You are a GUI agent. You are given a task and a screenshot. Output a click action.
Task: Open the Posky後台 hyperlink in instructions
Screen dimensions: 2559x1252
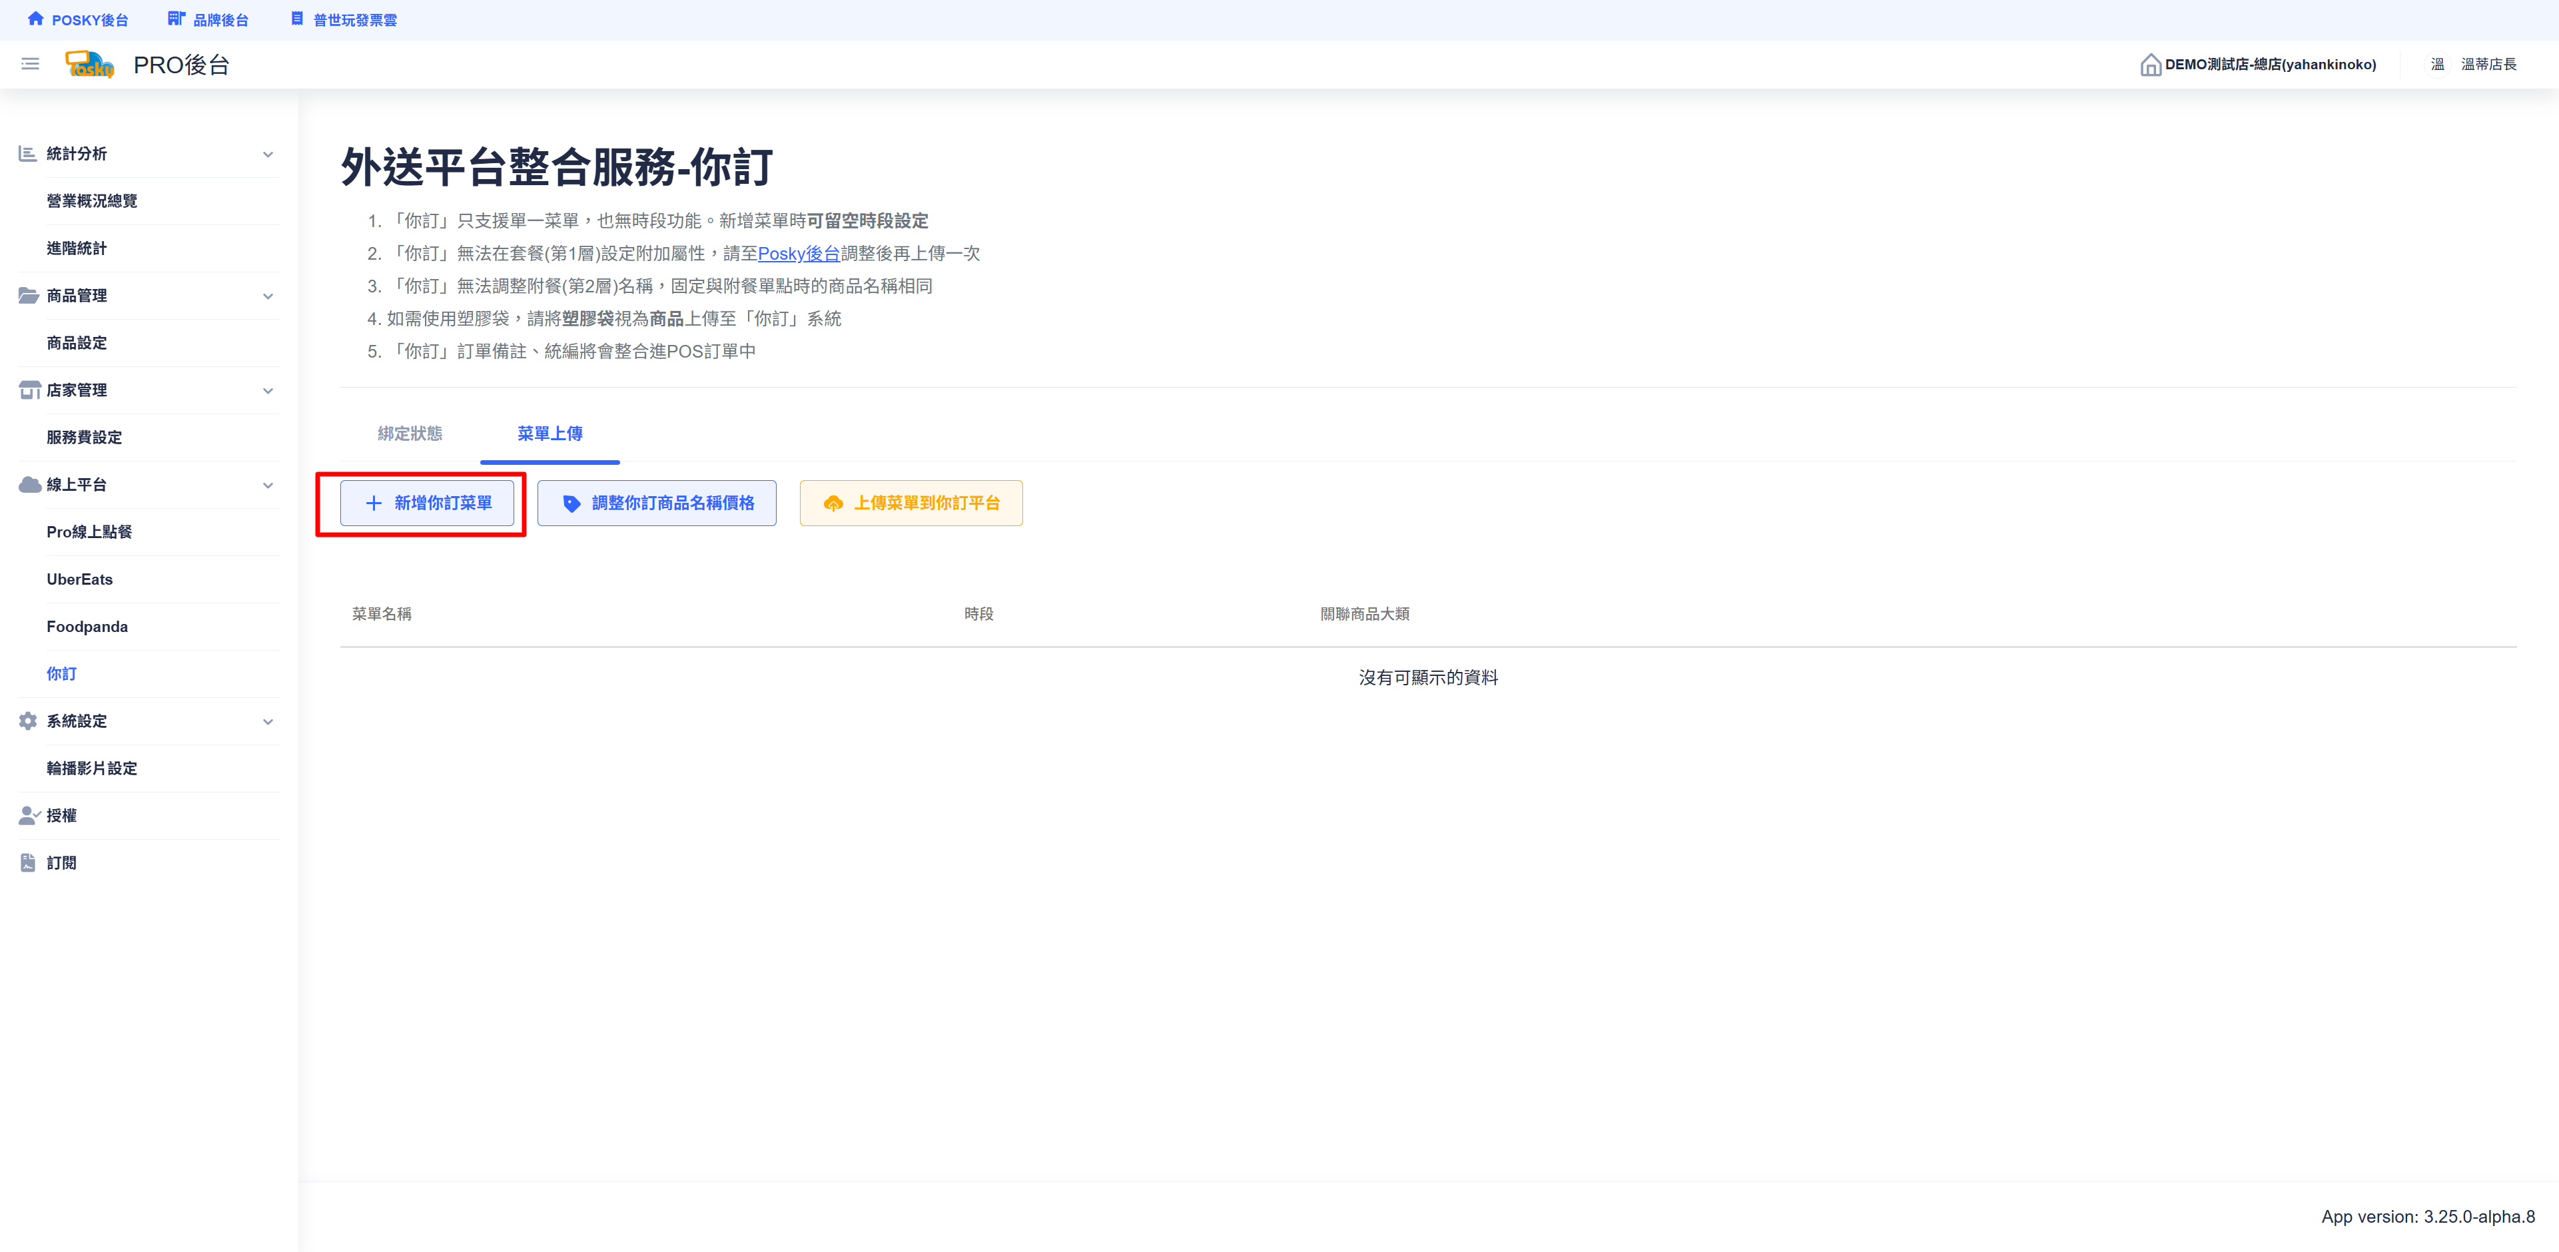click(x=798, y=254)
